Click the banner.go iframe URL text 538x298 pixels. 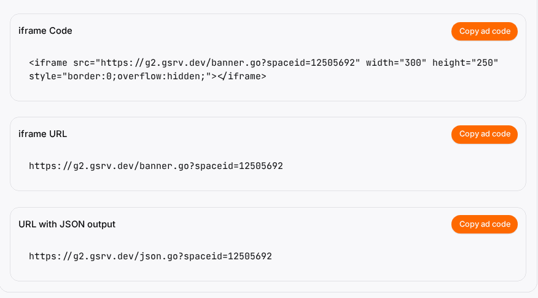tap(156, 166)
